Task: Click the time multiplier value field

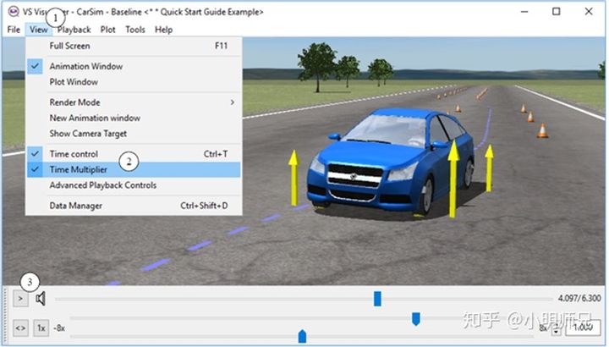Action: (x=583, y=328)
